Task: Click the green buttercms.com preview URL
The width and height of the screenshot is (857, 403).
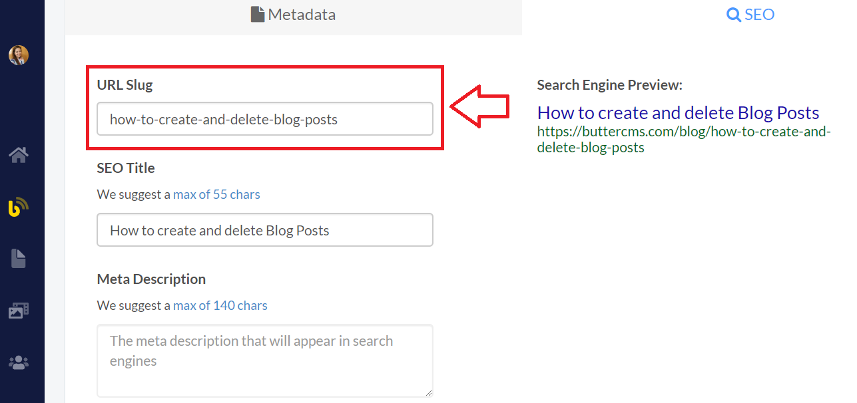Action: (683, 139)
